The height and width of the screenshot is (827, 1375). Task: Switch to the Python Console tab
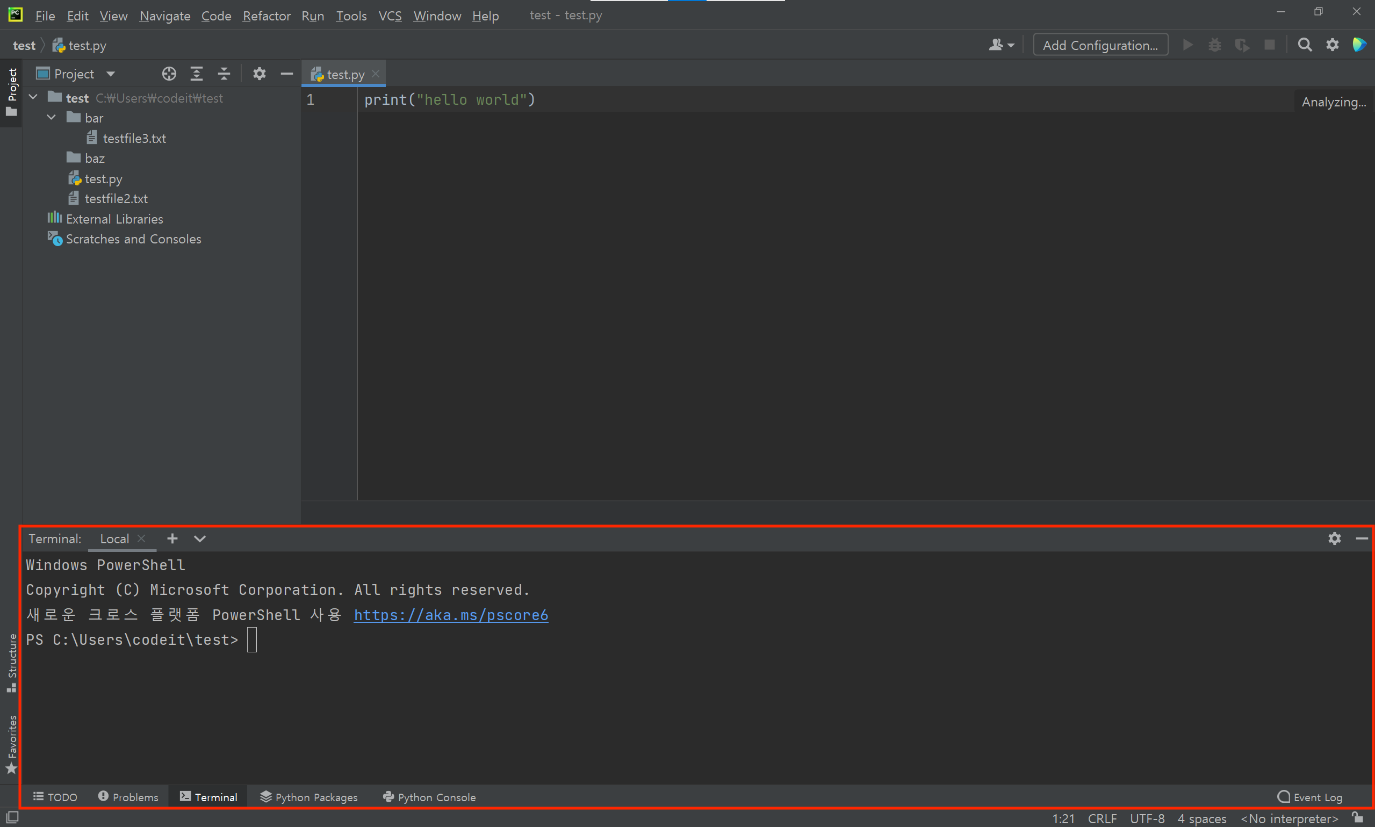click(429, 797)
